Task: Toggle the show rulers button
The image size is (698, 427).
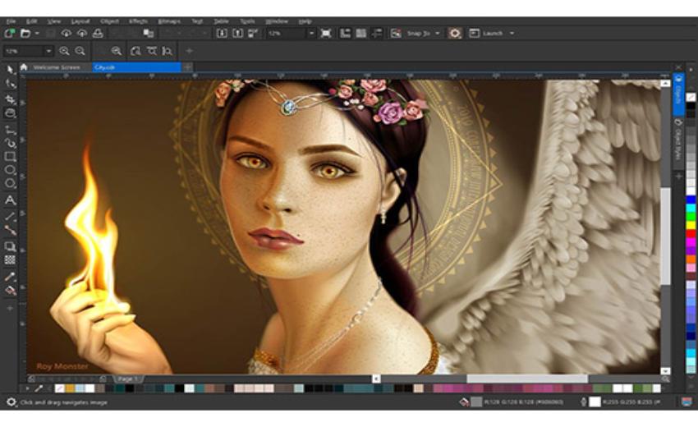Action: click(x=345, y=34)
